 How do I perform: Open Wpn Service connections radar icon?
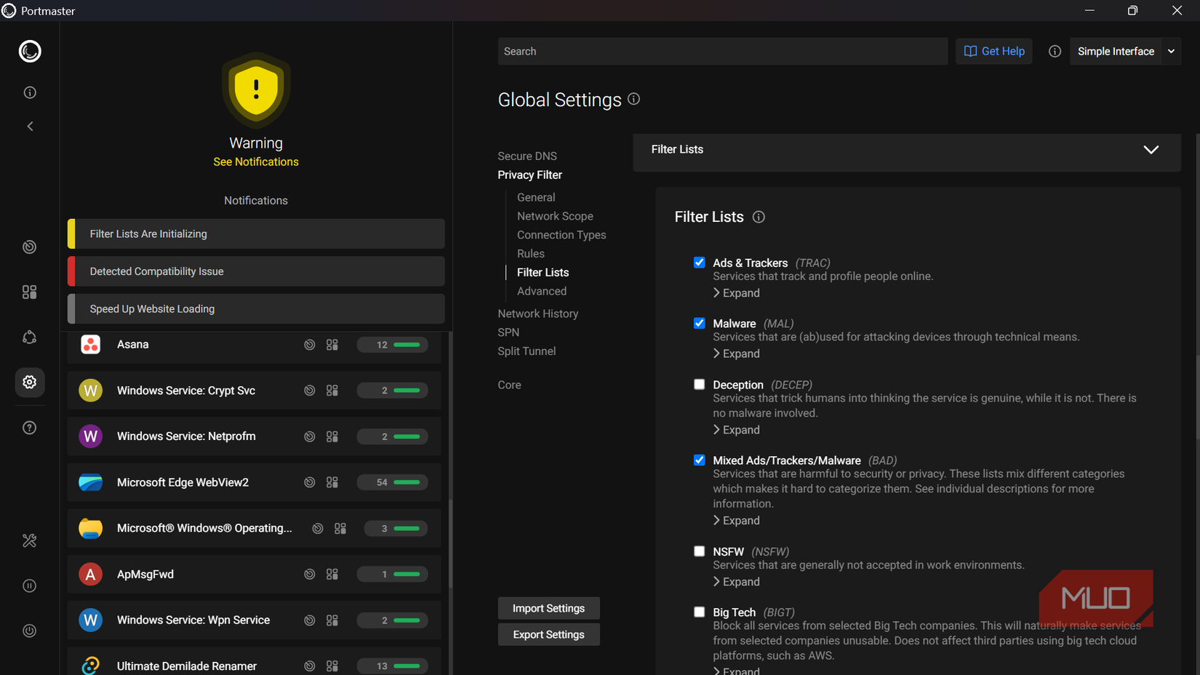click(x=310, y=620)
